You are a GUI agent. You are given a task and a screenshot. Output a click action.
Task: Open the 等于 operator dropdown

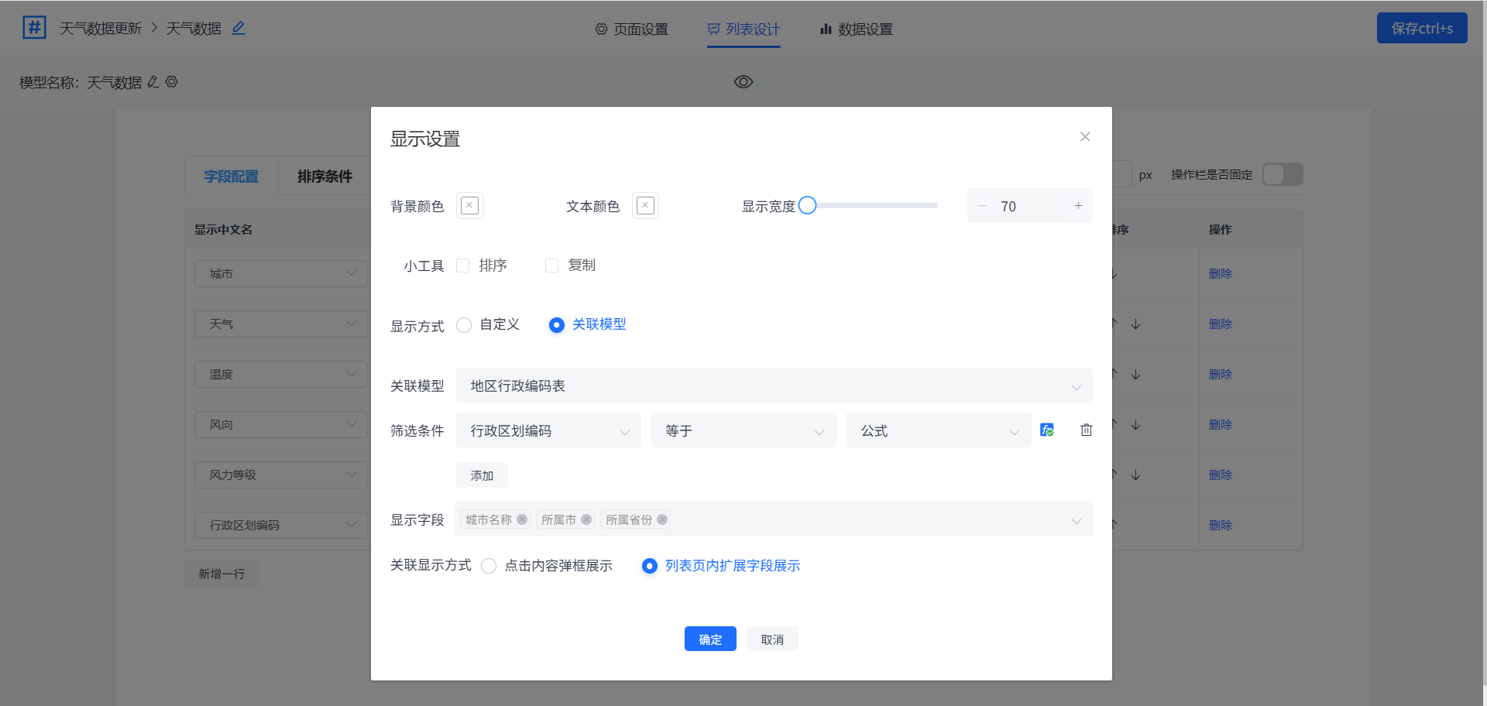743,430
